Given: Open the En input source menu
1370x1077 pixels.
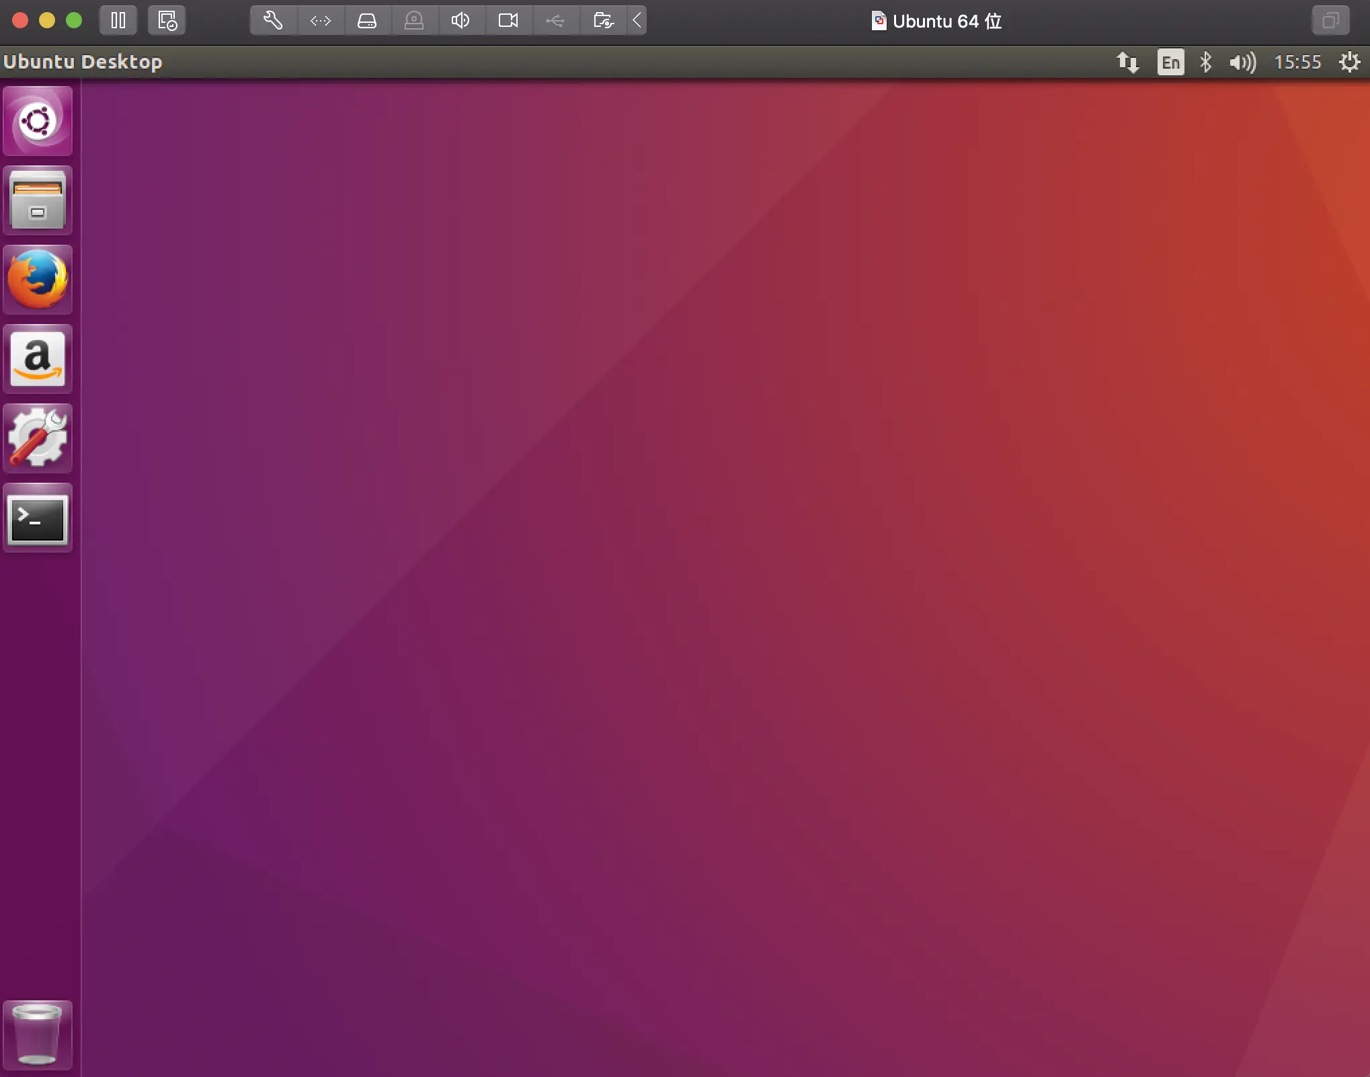Looking at the screenshot, I should point(1170,63).
